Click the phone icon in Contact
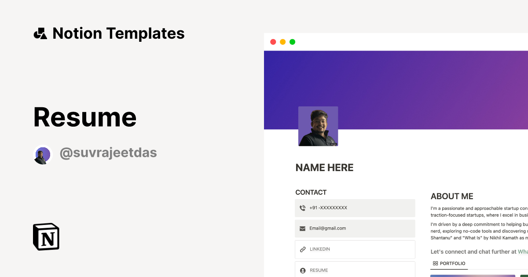This screenshot has width=528, height=277. (302, 208)
